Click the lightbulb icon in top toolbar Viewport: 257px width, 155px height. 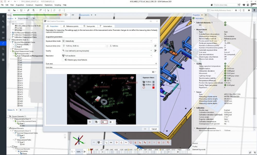tap(254, 10)
